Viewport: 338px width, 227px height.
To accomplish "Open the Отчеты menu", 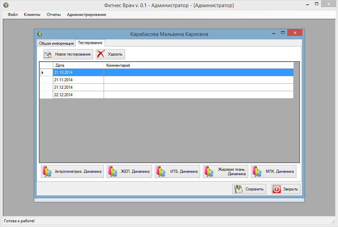I will click(x=54, y=15).
